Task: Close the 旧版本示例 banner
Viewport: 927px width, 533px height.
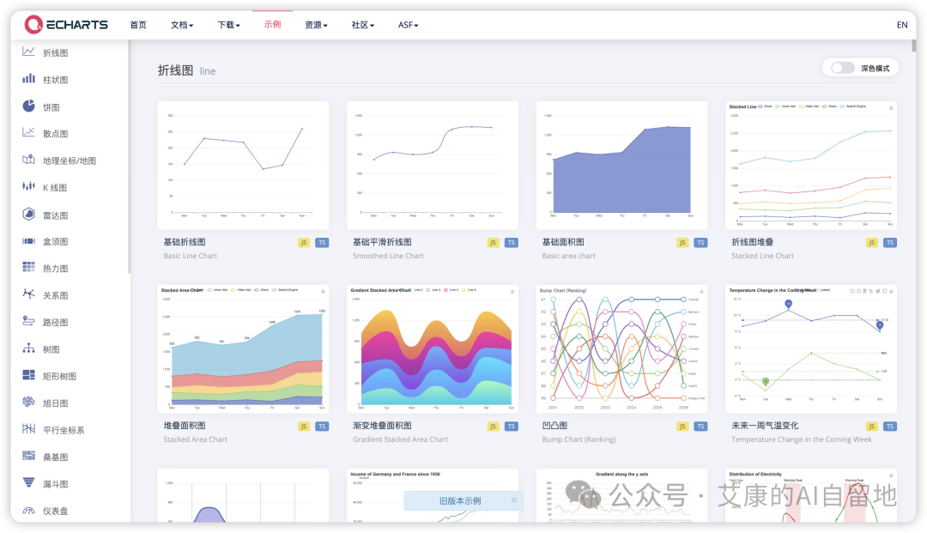Action: [x=514, y=500]
